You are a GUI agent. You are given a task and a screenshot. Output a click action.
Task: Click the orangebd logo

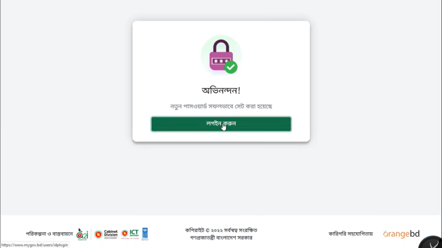[x=401, y=234]
